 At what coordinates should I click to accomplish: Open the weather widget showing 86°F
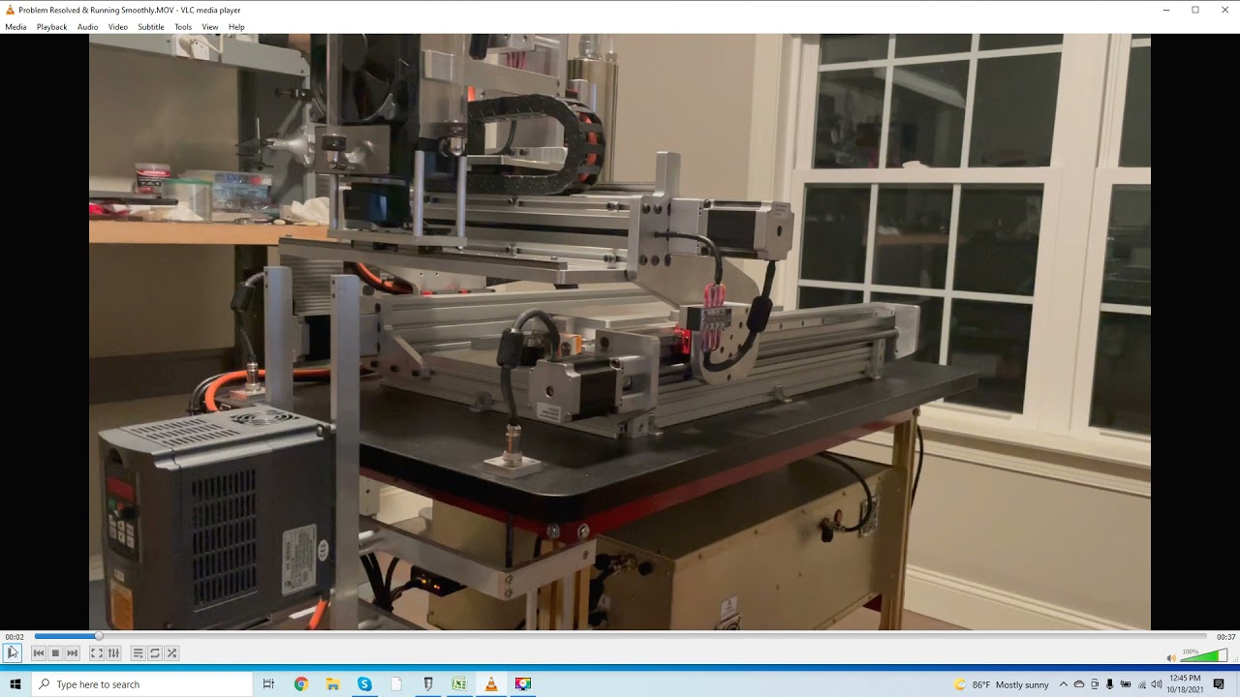point(1002,684)
